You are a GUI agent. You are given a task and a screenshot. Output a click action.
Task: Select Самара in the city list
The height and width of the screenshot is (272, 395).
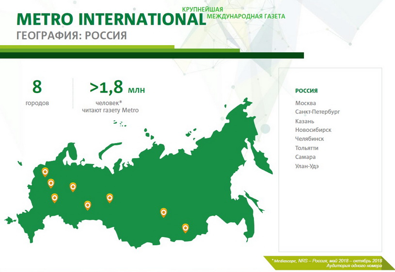[x=305, y=157]
